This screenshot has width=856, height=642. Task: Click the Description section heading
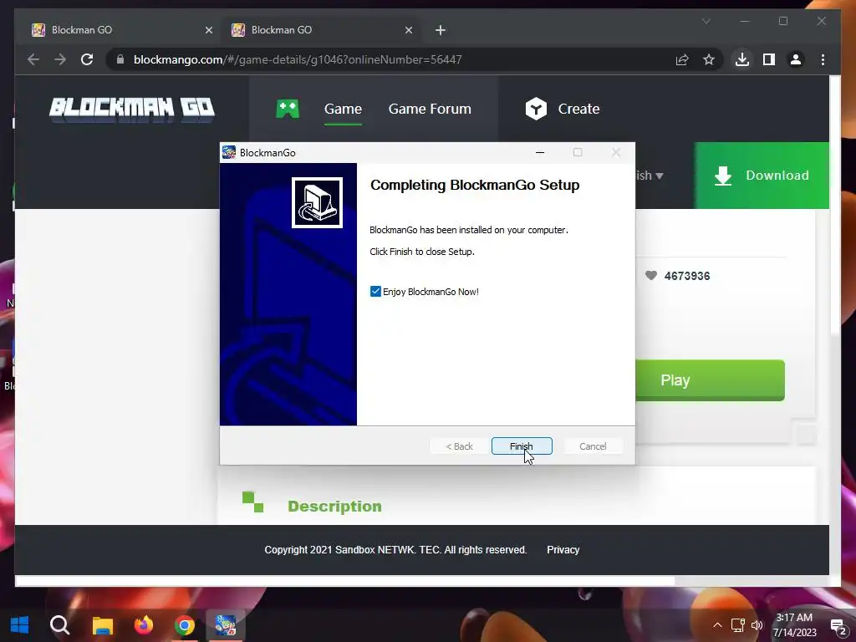coord(334,506)
